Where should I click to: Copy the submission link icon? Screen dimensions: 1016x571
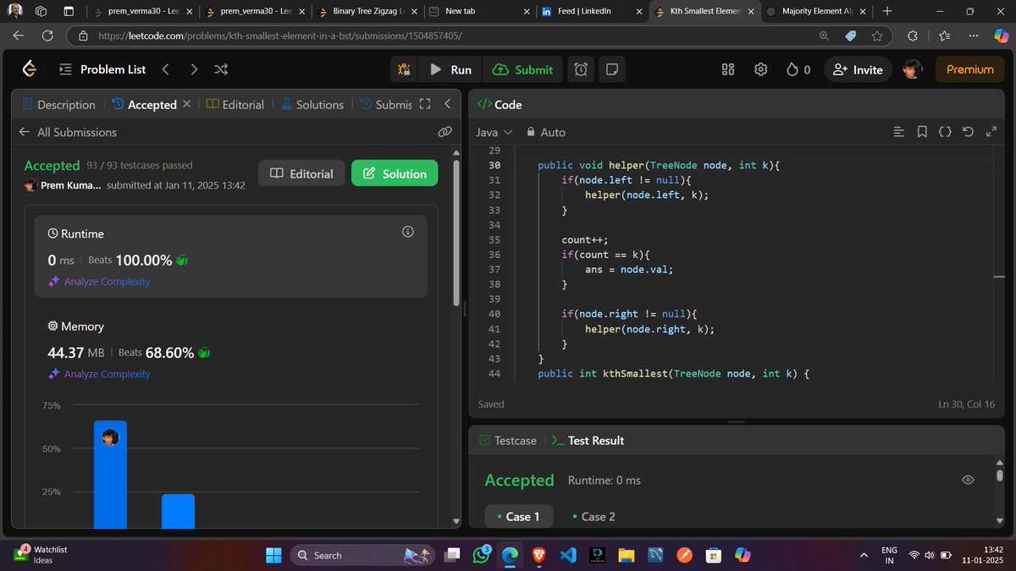(x=444, y=132)
